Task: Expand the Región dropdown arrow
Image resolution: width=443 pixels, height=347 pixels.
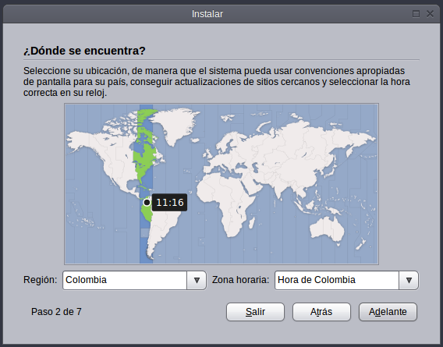Action: coord(197,280)
